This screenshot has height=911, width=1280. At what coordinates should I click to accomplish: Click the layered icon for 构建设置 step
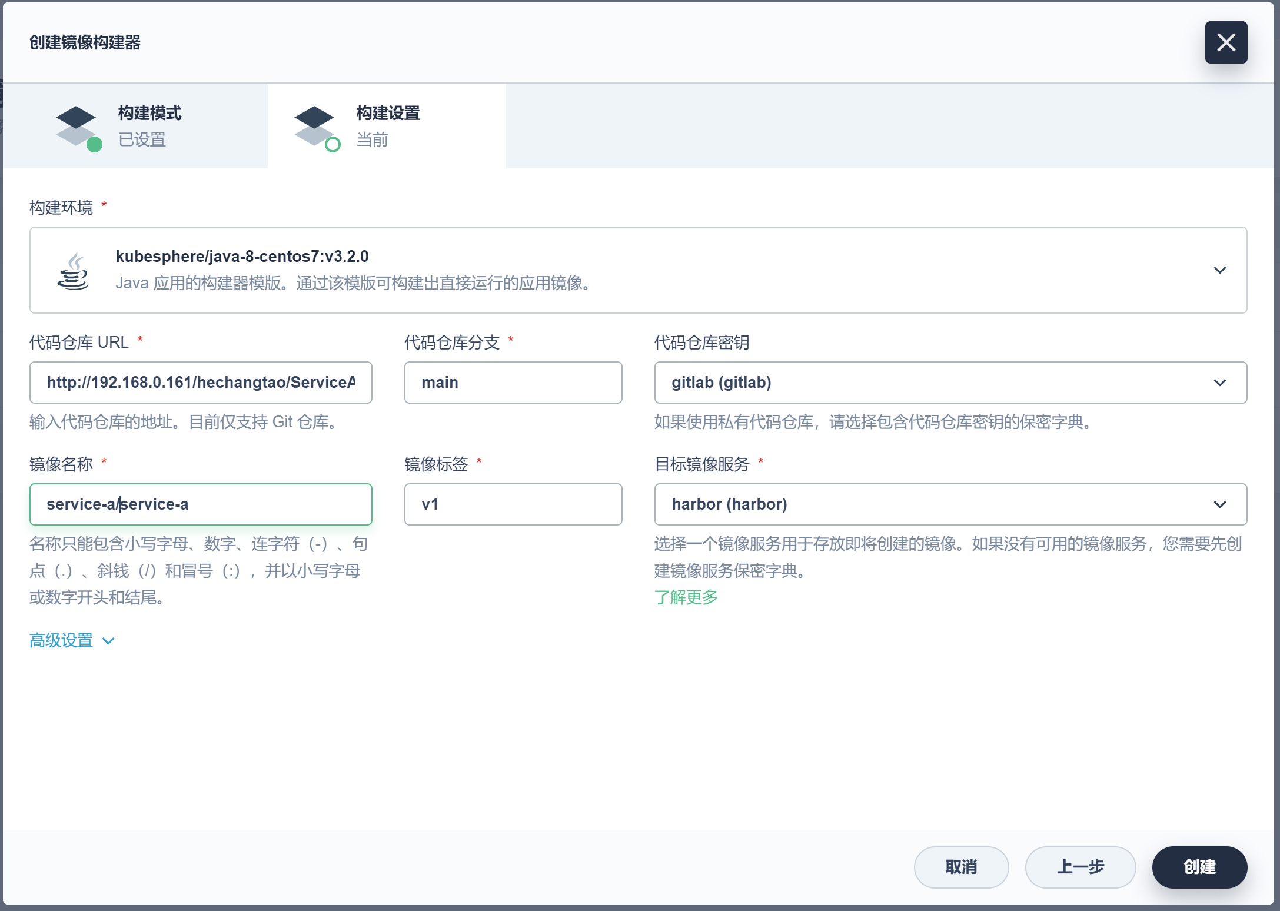314,125
